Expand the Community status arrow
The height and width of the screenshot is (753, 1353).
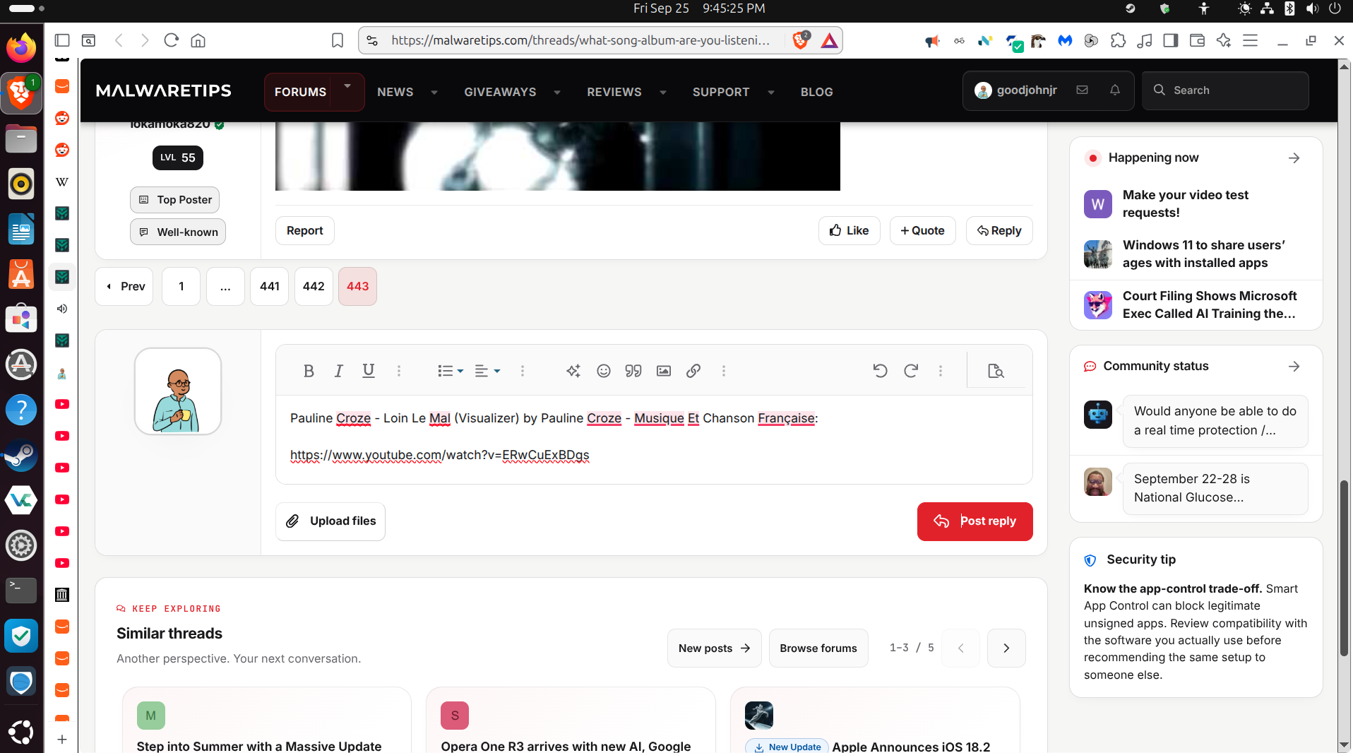[x=1294, y=367]
